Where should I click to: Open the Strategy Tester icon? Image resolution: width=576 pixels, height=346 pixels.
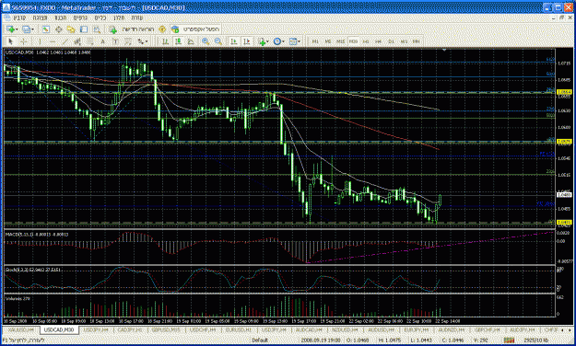pos(97,29)
